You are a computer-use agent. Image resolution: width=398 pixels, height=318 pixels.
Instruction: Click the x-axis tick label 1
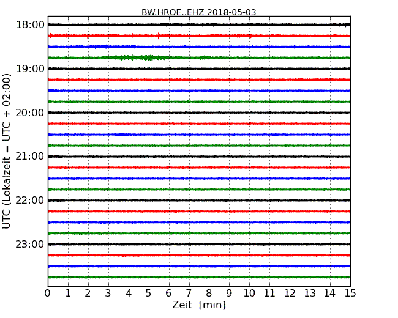[68, 294]
